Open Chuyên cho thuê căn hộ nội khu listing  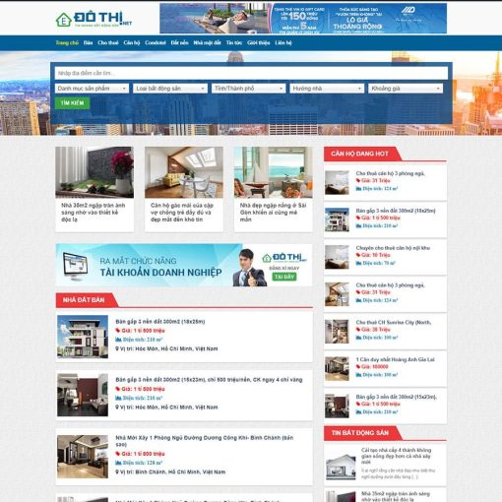point(393,248)
